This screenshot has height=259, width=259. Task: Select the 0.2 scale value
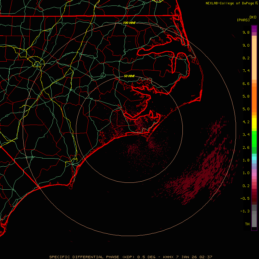tap(246, 186)
